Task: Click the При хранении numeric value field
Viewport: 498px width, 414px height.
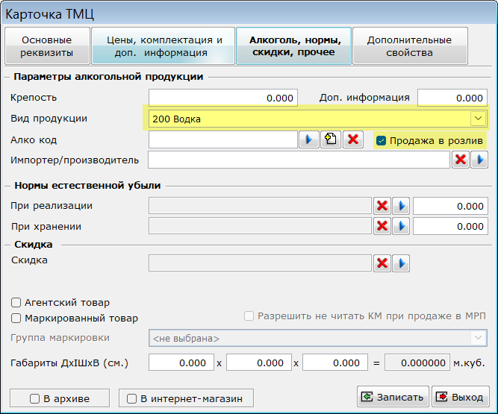Action: (450, 226)
